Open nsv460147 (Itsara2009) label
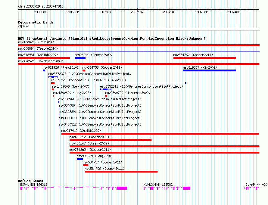This screenshot has width=268, height=205. (89, 143)
